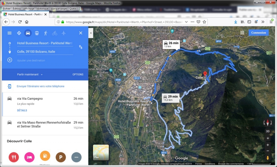The width and height of the screenshot is (277, 167).
Task: Open the Outils menu
Action: click(x=73, y=8)
